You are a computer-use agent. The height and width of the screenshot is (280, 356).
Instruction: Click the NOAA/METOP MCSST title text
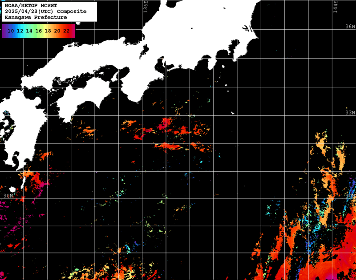click(x=31, y=5)
